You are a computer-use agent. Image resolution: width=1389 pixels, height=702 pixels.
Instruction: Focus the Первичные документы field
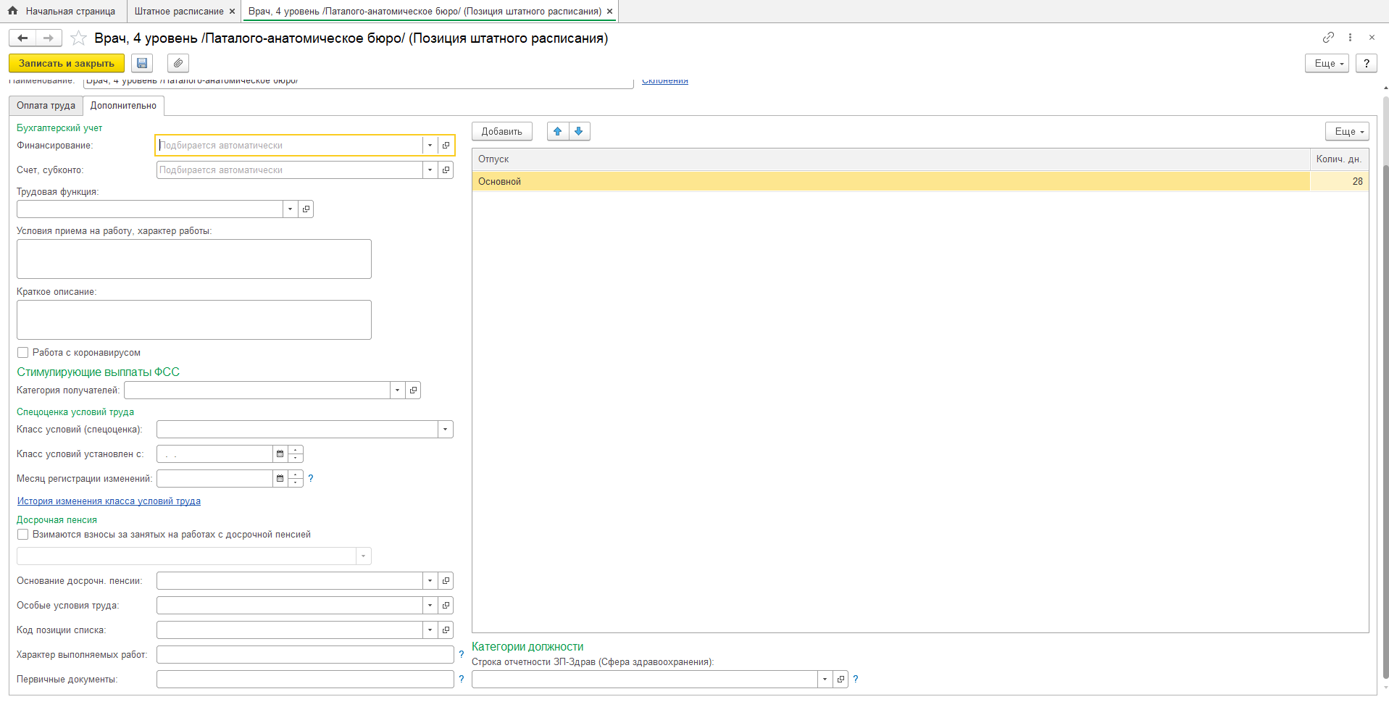tap(305, 680)
